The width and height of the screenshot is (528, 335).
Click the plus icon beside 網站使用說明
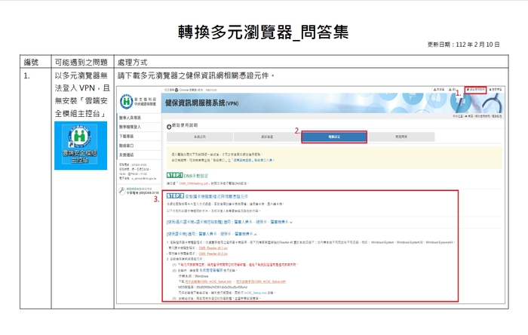tap(169, 127)
